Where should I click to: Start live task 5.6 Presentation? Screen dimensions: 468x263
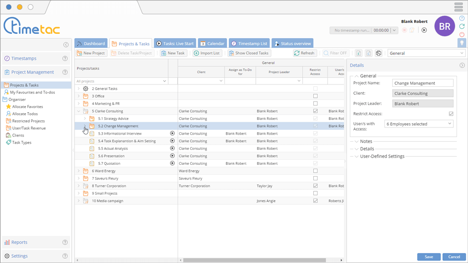pos(172,156)
